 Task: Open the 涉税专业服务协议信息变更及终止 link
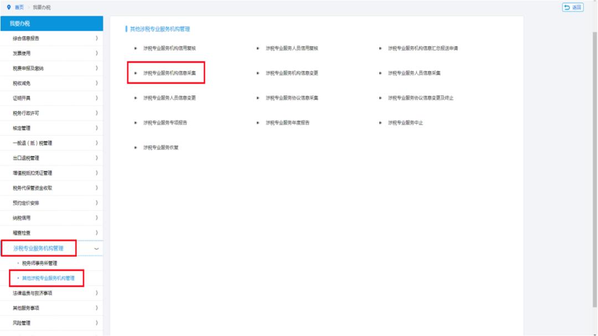pyautogui.click(x=420, y=98)
